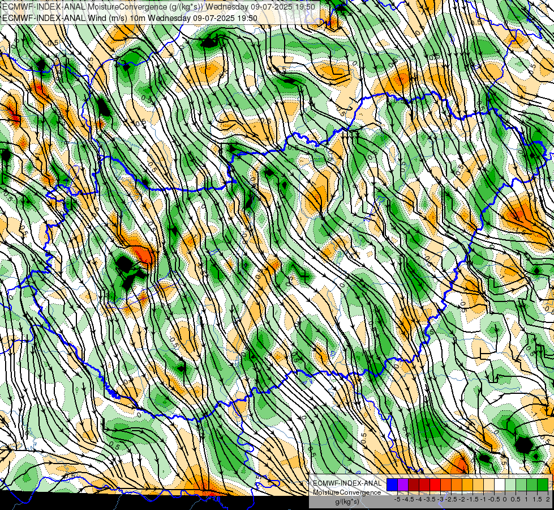Select the dark red swatch from -4.5 to -4
The width and height of the screenshot is (554, 510).
(x=414, y=485)
